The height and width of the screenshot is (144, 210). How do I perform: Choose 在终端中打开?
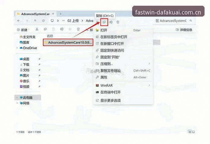[x=123, y=92]
